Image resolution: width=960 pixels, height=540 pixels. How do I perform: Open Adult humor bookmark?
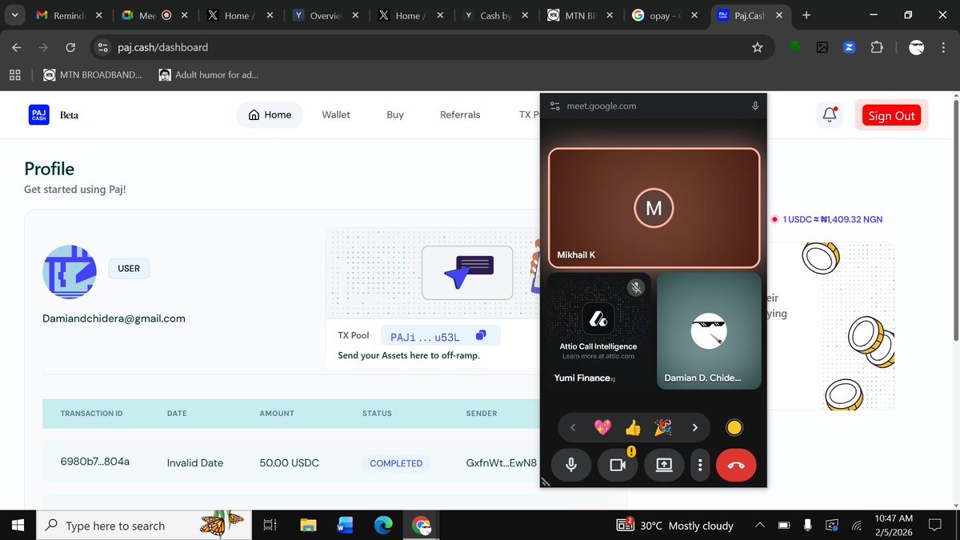click(x=208, y=74)
